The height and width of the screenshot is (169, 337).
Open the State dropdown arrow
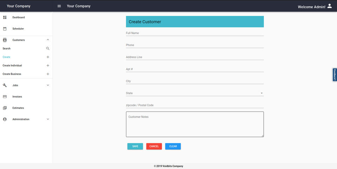tap(262, 93)
